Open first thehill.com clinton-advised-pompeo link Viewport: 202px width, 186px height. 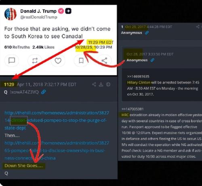tap(57, 120)
